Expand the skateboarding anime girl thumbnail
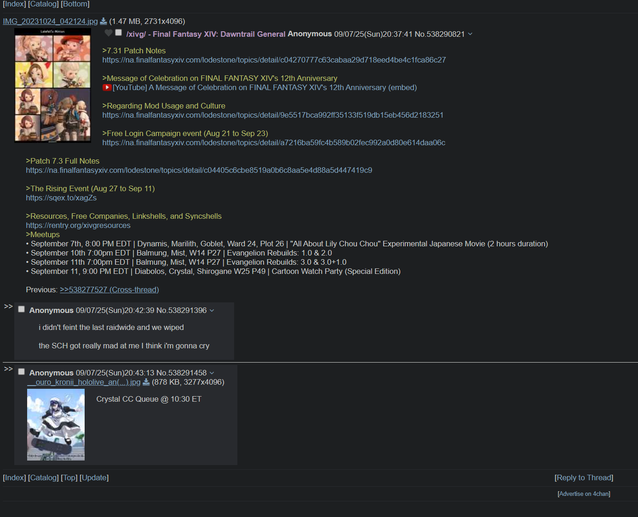 [x=56, y=425]
